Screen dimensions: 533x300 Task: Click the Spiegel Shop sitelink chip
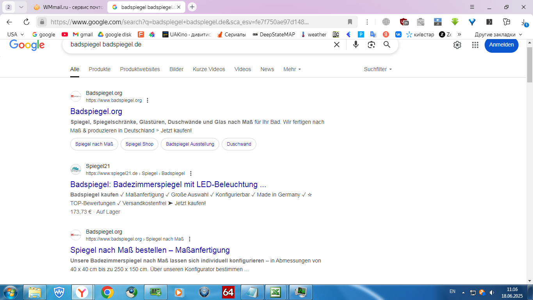pyautogui.click(x=139, y=144)
